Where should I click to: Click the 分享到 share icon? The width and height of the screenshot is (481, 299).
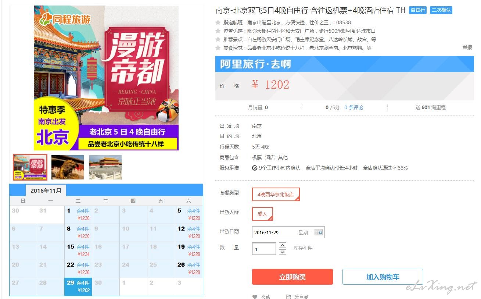click(288, 297)
